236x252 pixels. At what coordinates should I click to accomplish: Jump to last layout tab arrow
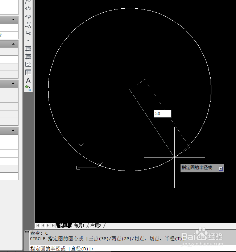53,226
